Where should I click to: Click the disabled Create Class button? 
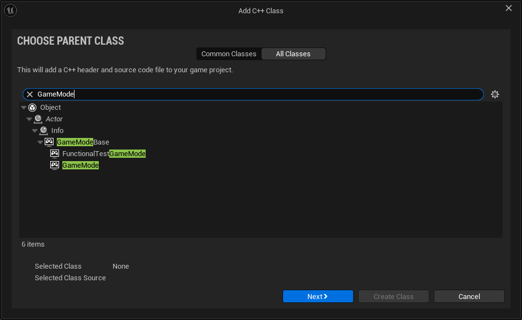tap(393, 296)
